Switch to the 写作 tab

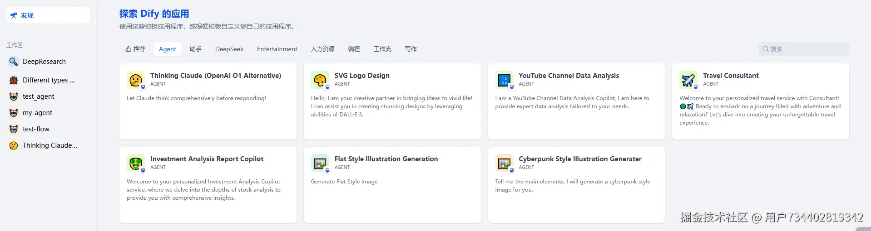411,49
